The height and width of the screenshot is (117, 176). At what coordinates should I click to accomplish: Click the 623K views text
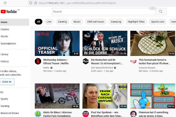[x=97, y=71]
